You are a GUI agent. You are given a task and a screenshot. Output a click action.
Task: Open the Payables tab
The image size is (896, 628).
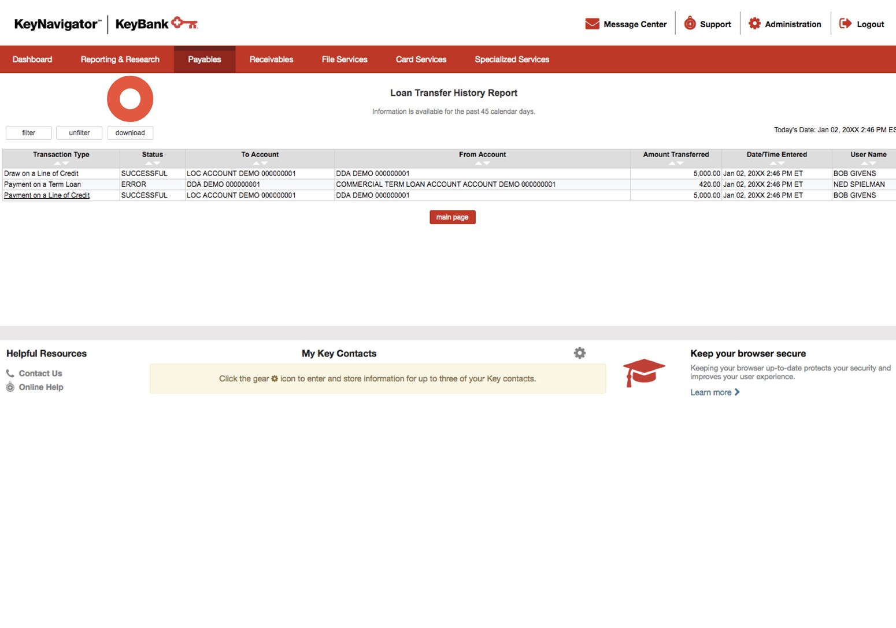[204, 59]
